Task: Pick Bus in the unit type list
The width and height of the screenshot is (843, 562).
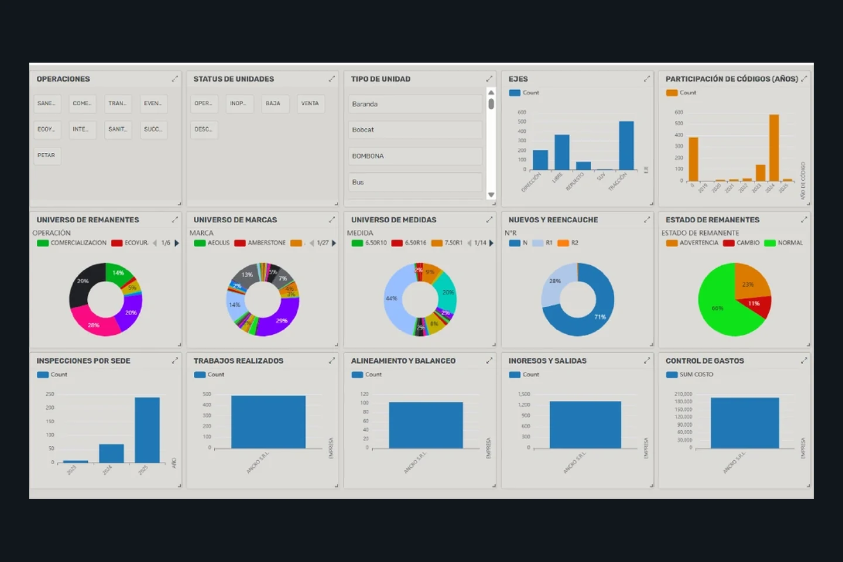Action: click(415, 183)
